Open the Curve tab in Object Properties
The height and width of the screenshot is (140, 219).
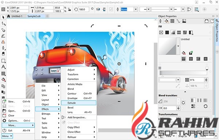click(178, 21)
